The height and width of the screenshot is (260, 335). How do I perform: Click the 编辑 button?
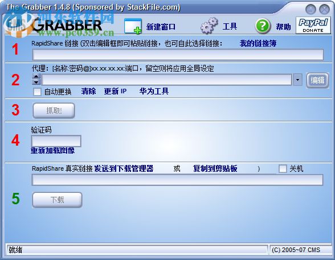pos(317,80)
